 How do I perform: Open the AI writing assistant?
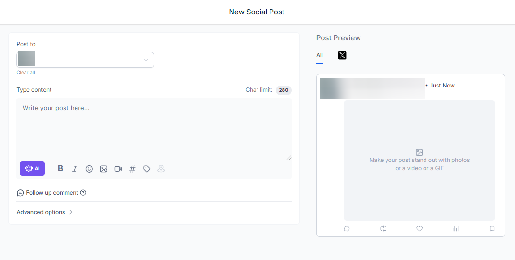point(32,169)
